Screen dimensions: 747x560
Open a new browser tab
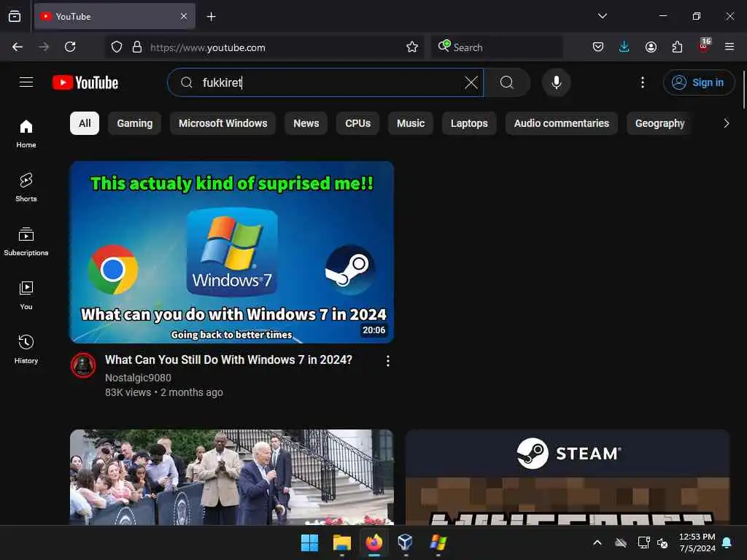(x=211, y=17)
